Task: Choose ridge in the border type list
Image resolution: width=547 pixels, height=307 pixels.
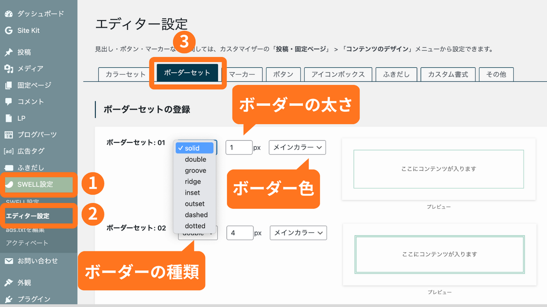Action: point(195,181)
